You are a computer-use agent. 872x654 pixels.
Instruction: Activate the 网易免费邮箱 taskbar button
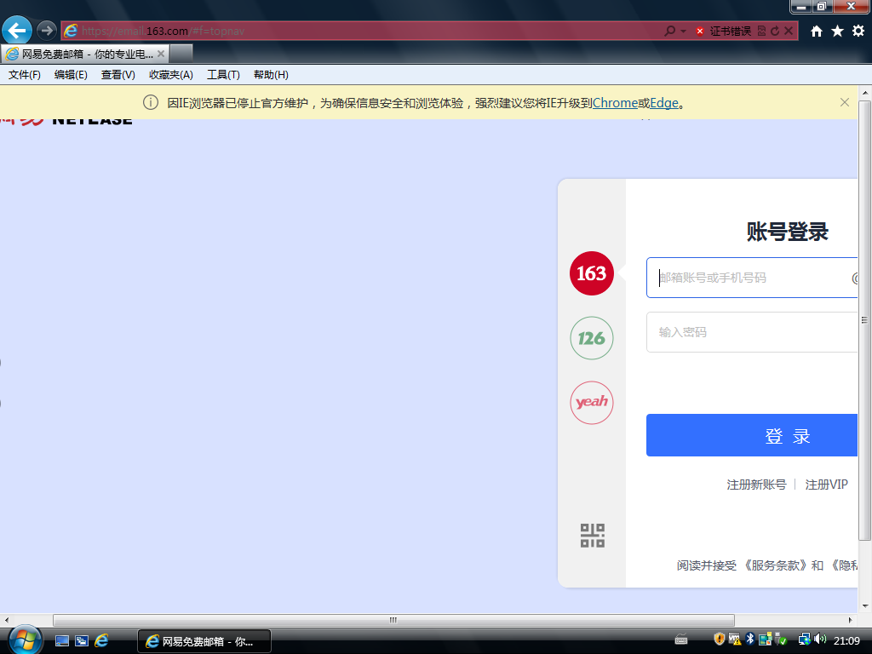point(204,641)
